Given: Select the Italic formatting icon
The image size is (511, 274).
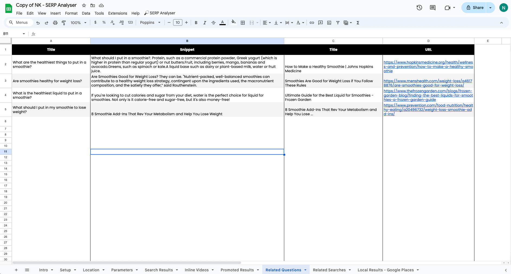Looking at the screenshot, I should (x=205, y=22).
